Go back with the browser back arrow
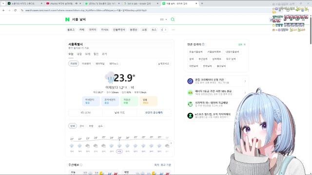Screen dimensions: 312x175 pos(4,10)
